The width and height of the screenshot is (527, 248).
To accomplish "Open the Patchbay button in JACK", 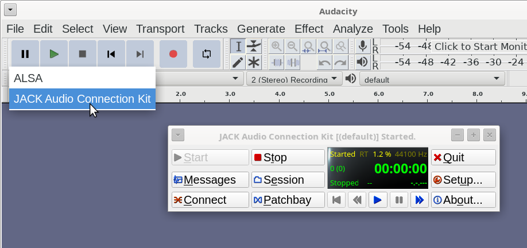I will 288,200.
